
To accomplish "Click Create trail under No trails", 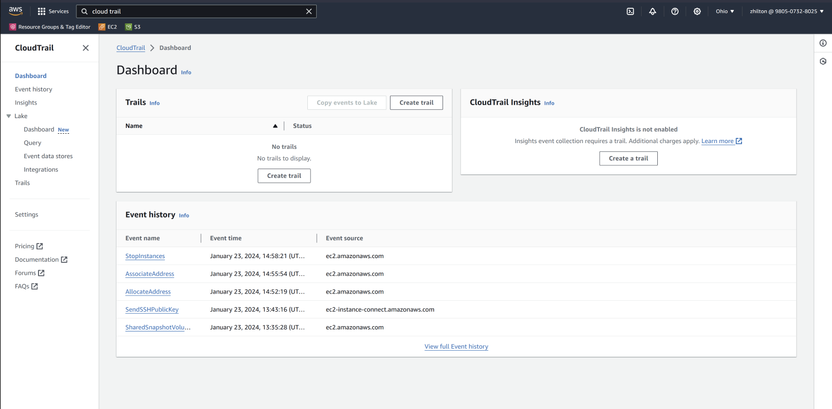I will coord(284,176).
